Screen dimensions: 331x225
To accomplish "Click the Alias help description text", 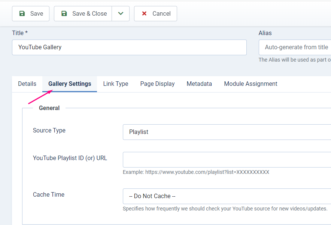I will pyautogui.click(x=295, y=60).
